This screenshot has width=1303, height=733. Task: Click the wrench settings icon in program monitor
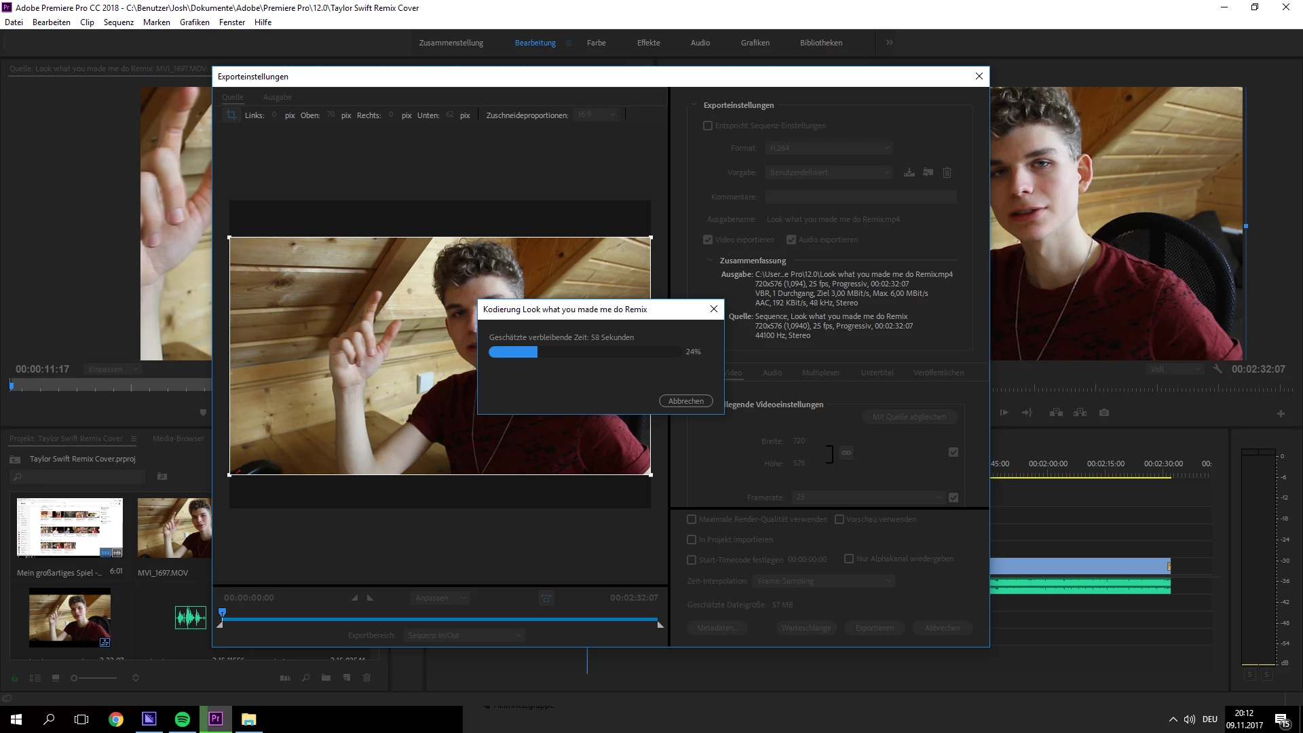[x=1217, y=369]
